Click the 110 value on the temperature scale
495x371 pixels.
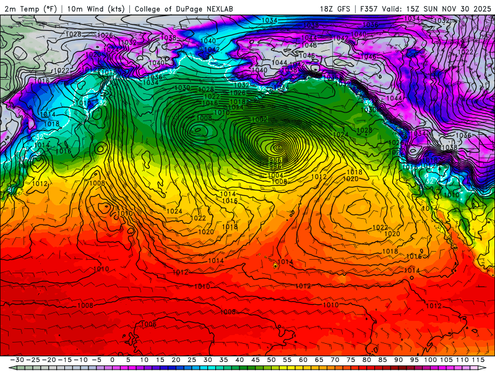(x=462, y=360)
